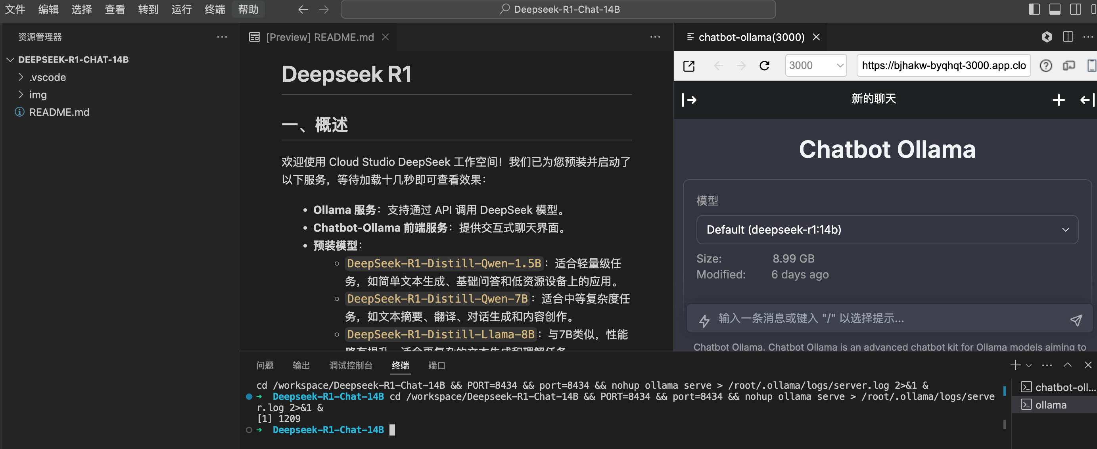Open README.md in the file explorer
Image resolution: width=1097 pixels, height=449 pixels.
tap(59, 112)
